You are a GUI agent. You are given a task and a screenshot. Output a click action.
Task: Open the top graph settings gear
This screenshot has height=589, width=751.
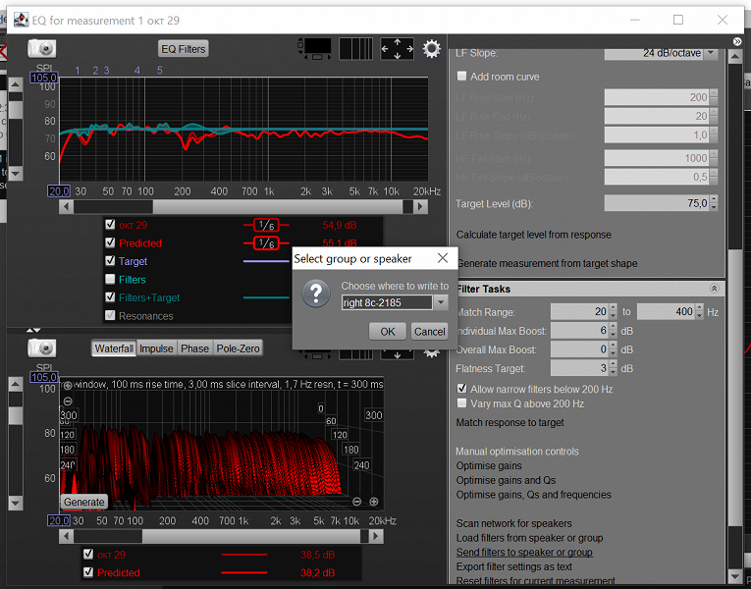(431, 48)
